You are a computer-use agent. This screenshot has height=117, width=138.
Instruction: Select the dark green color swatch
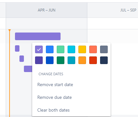(61, 60)
